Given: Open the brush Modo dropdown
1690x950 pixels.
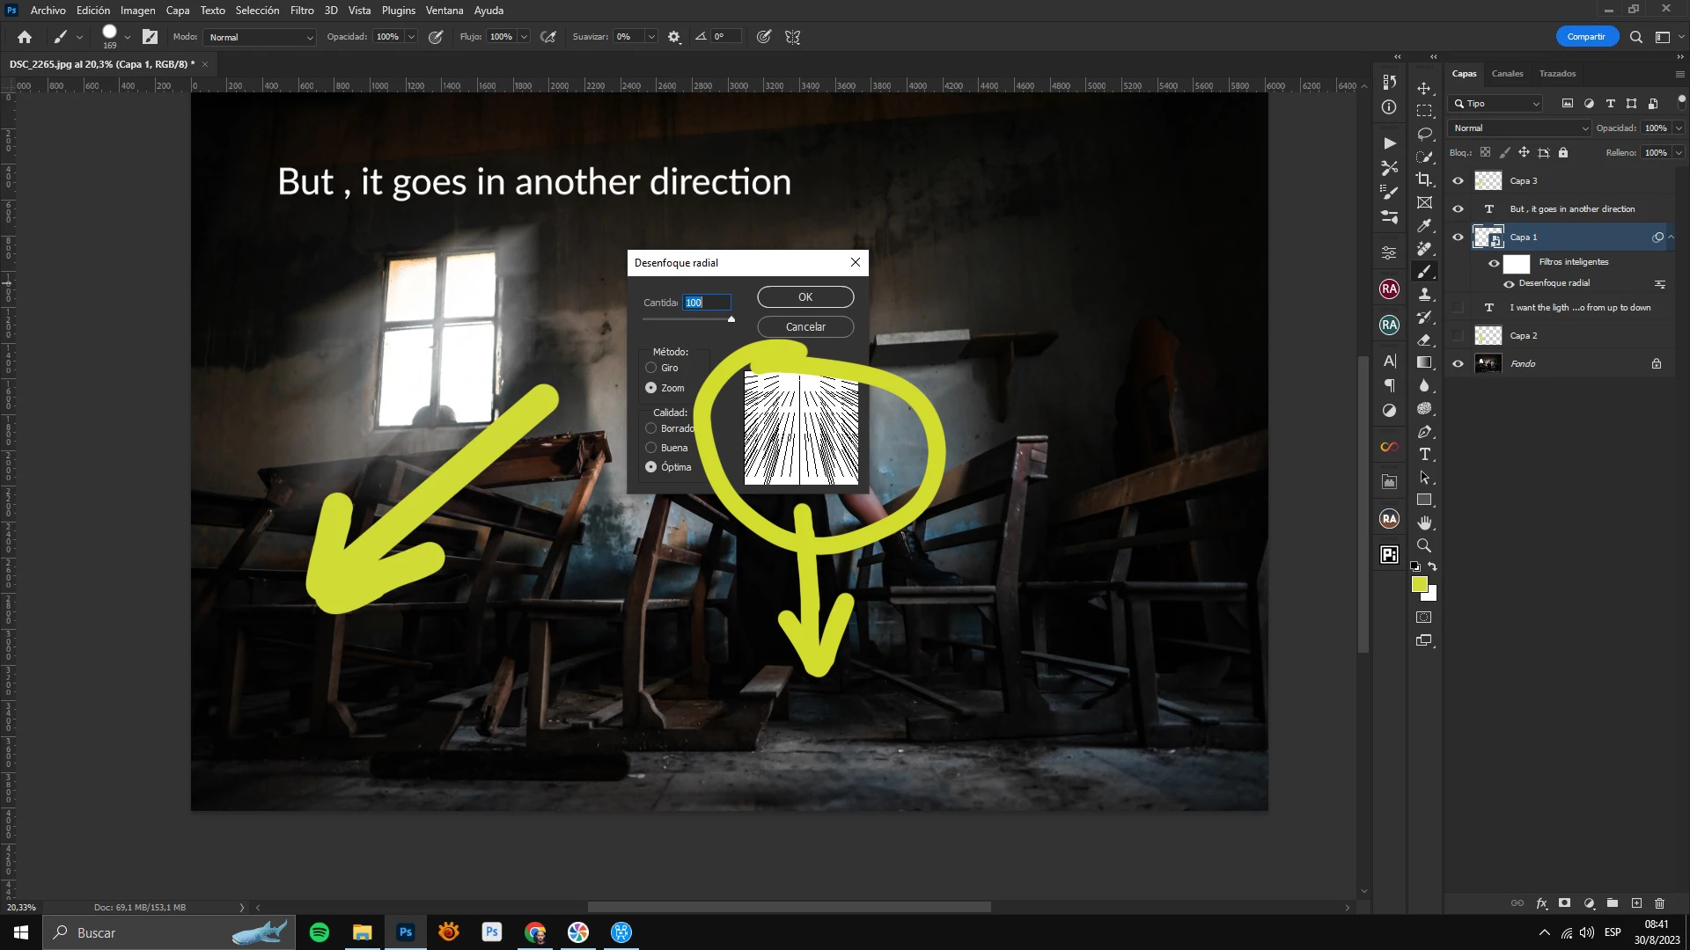Looking at the screenshot, I should click(x=260, y=37).
